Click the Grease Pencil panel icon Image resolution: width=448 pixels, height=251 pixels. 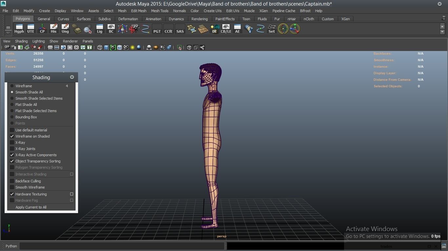pos(40,47)
